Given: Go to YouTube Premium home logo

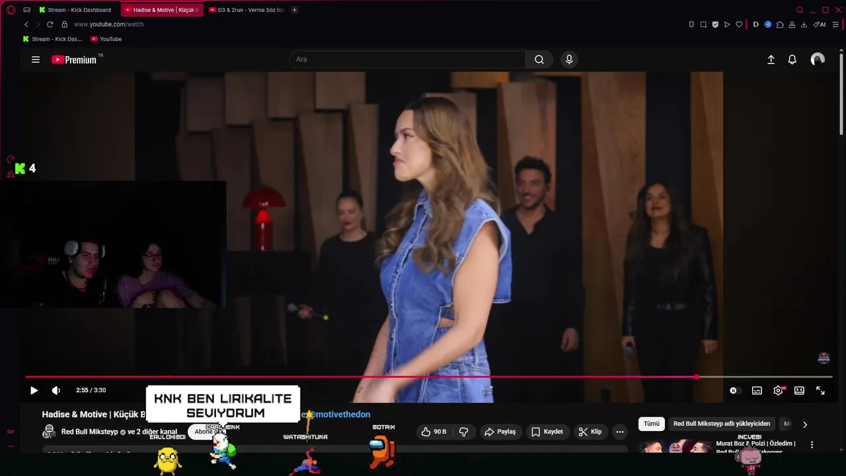Looking at the screenshot, I should tap(74, 59).
